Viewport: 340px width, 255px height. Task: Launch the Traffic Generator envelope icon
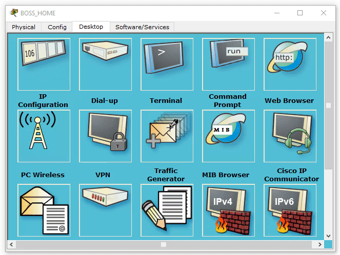[x=167, y=136]
